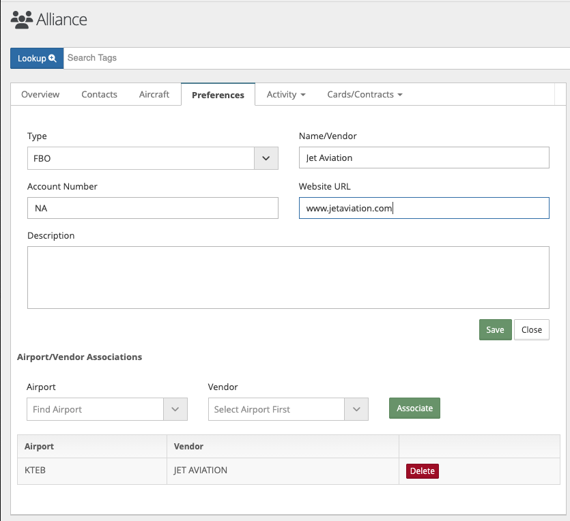This screenshot has width=570, height=521.
Task: Expand the Cards/Contracts tab dropdown
Action: 365,95
